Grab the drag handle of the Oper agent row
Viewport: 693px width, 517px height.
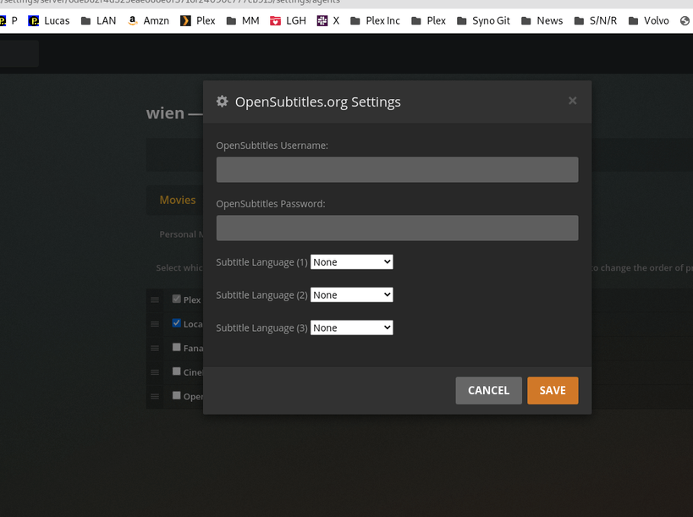point(155,396)
